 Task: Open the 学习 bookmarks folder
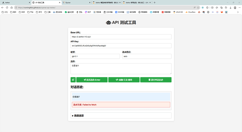click(x=39, y=12)
